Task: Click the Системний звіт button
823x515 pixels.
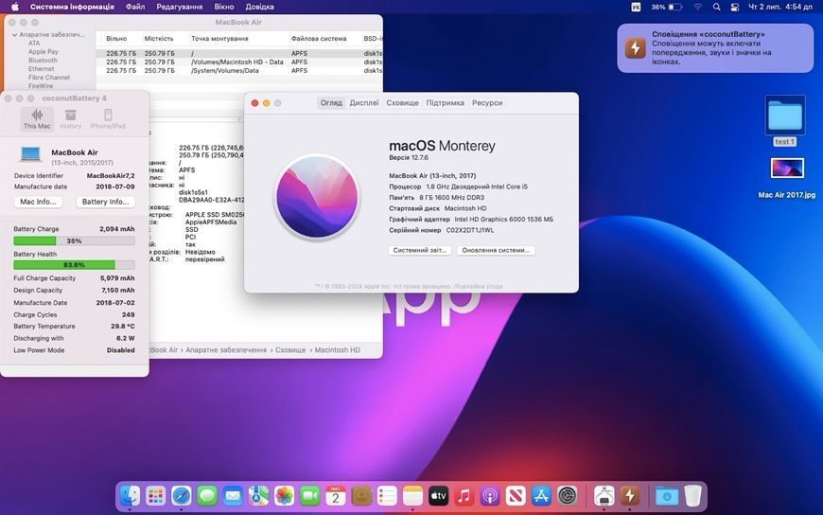Action: [x=420, y=250]
